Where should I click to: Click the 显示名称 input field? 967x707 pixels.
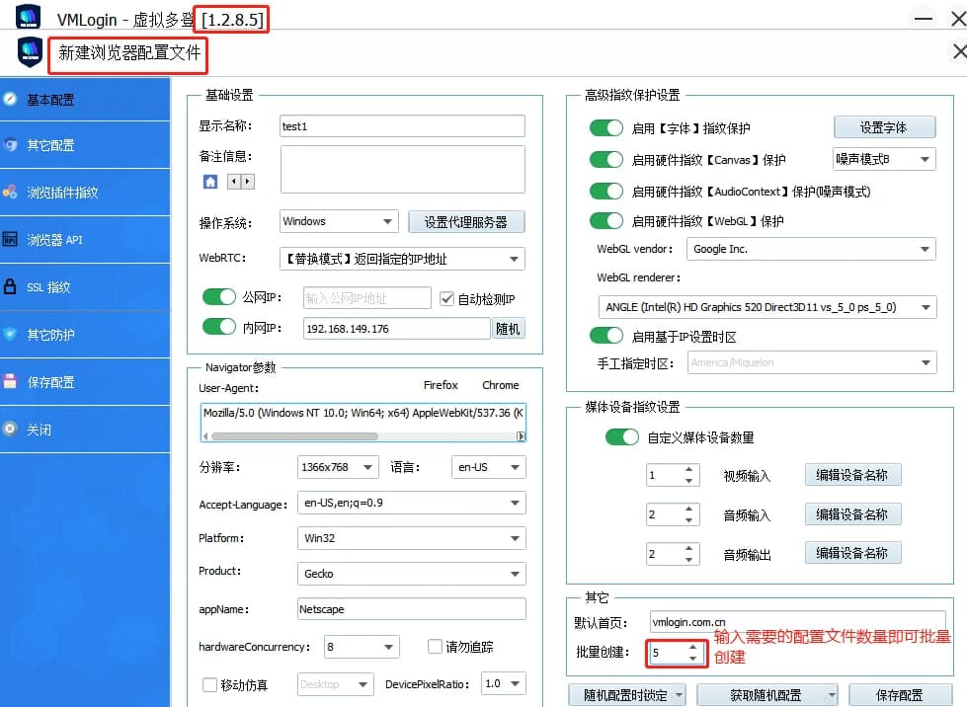point(401,126)
